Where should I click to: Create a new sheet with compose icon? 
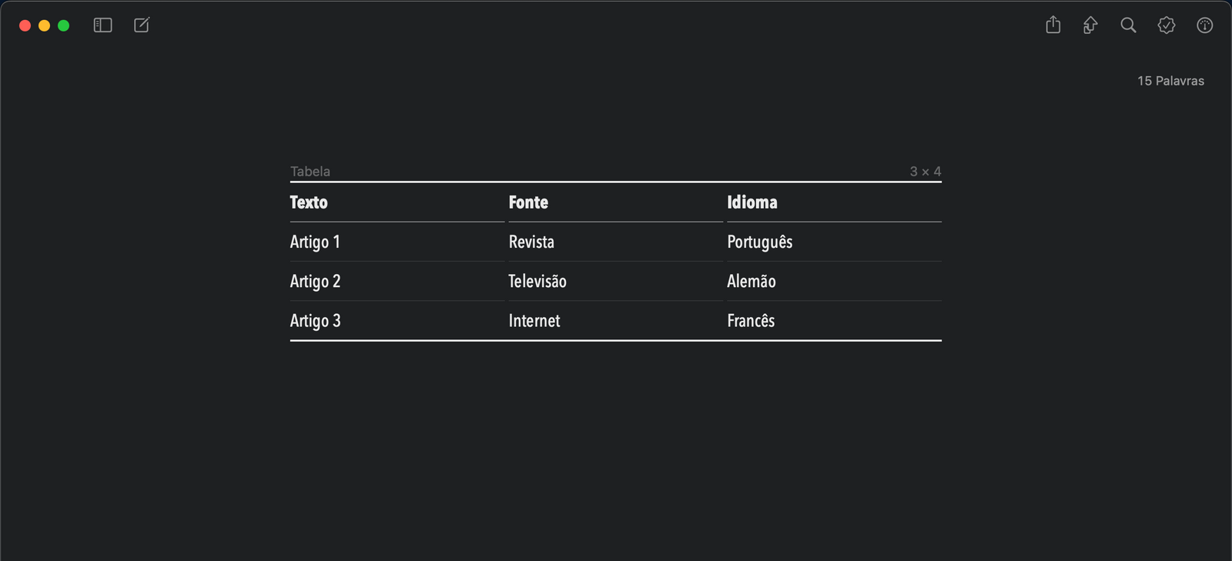(x=142, y=25)
